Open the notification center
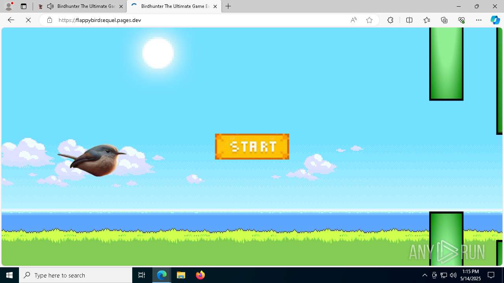The height and width of the screenshot is (283, 504). pos(491,275)
